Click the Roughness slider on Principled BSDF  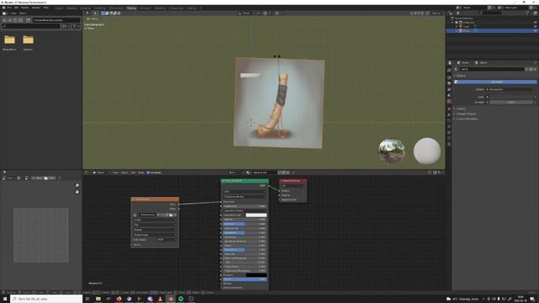coord(245,232)
